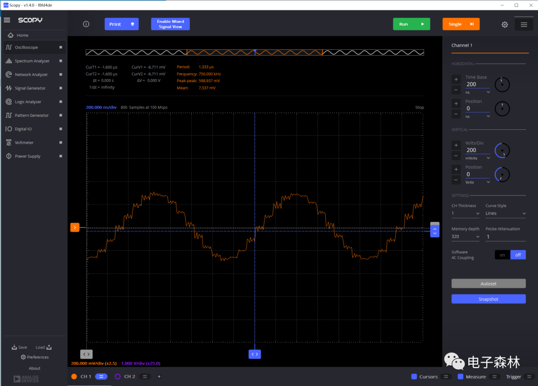This screenshot has width=538, height=386.
Task: Click the Autoset button
Action: [488, 284]
